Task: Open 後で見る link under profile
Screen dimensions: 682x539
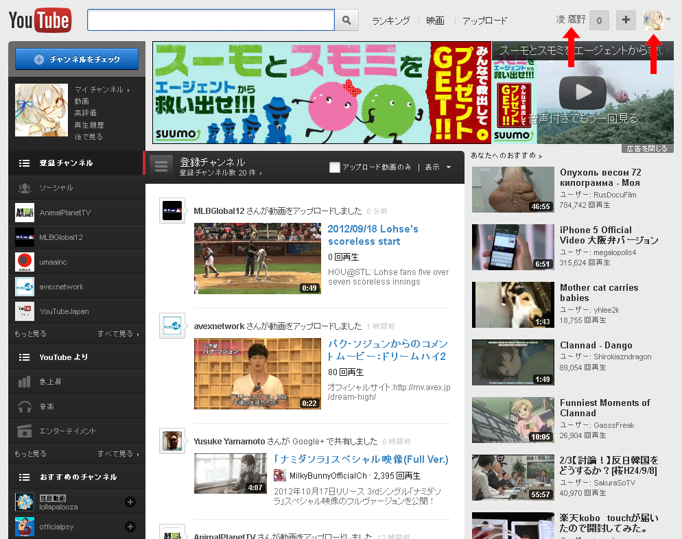Action: [x=89, y=136]
